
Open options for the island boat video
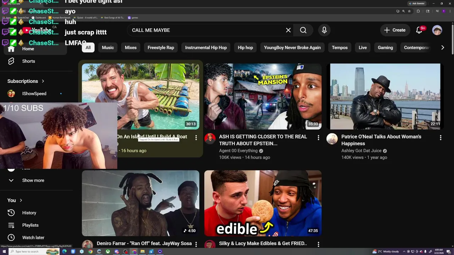(x=196, y=137)
